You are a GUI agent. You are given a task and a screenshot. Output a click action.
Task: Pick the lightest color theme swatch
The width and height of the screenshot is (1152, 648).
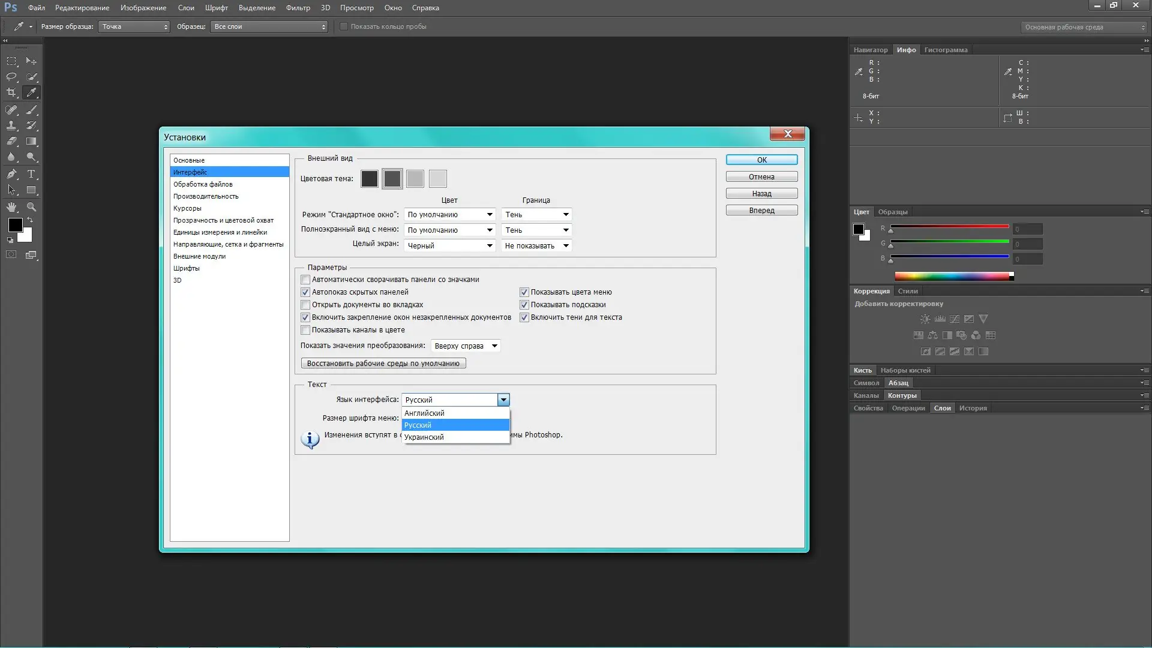click(x=437, y=179)
